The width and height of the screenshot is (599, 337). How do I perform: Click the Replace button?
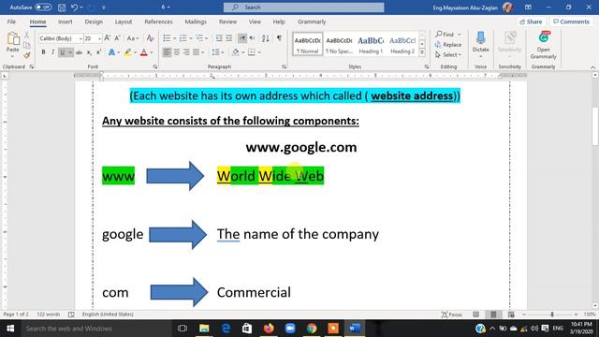point(448,45)
